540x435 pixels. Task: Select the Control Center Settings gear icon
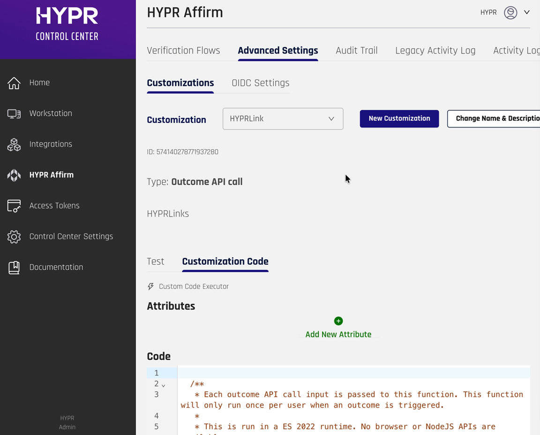(x=14, y=237)
